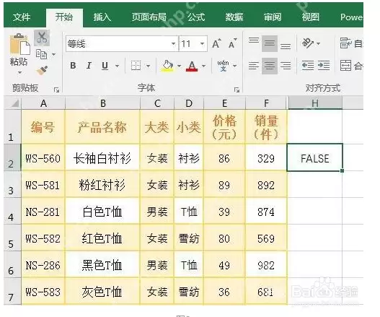Click the Copy icon in clipboard group
Viewport: 380px width, 317px height.
(x=41, y=54)
